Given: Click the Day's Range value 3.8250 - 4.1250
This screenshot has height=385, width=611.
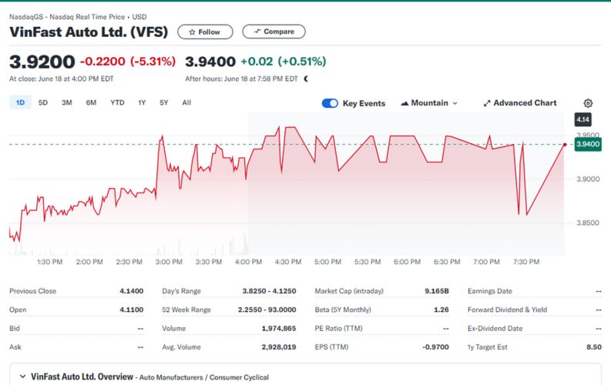Looking at the screenshot, I should coord(269,291).
